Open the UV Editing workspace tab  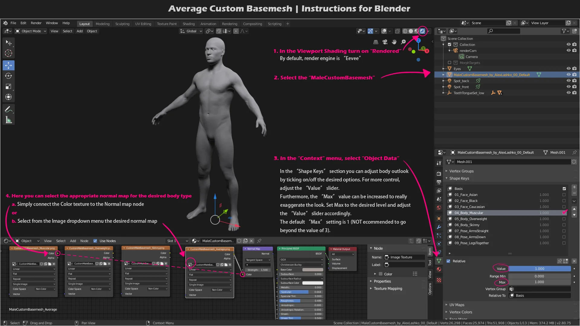point(143,24)
